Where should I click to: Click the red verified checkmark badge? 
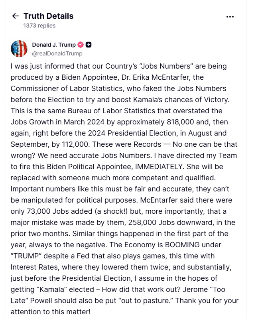point(81,45)
